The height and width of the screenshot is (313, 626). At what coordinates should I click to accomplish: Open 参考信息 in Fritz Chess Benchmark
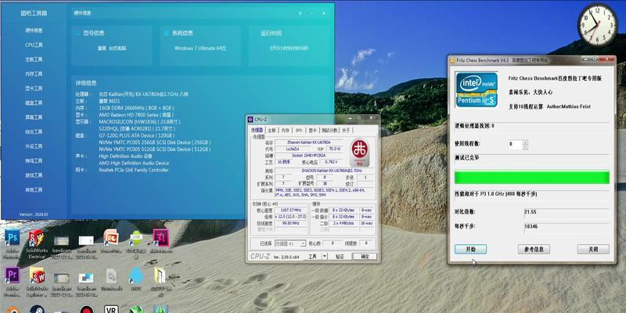tap(534, 249)
